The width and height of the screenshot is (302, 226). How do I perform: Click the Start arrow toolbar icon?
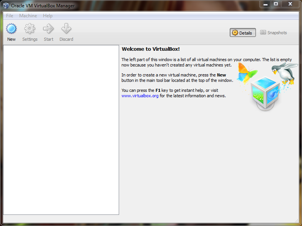pyautogui.click(x=48, y=29)
